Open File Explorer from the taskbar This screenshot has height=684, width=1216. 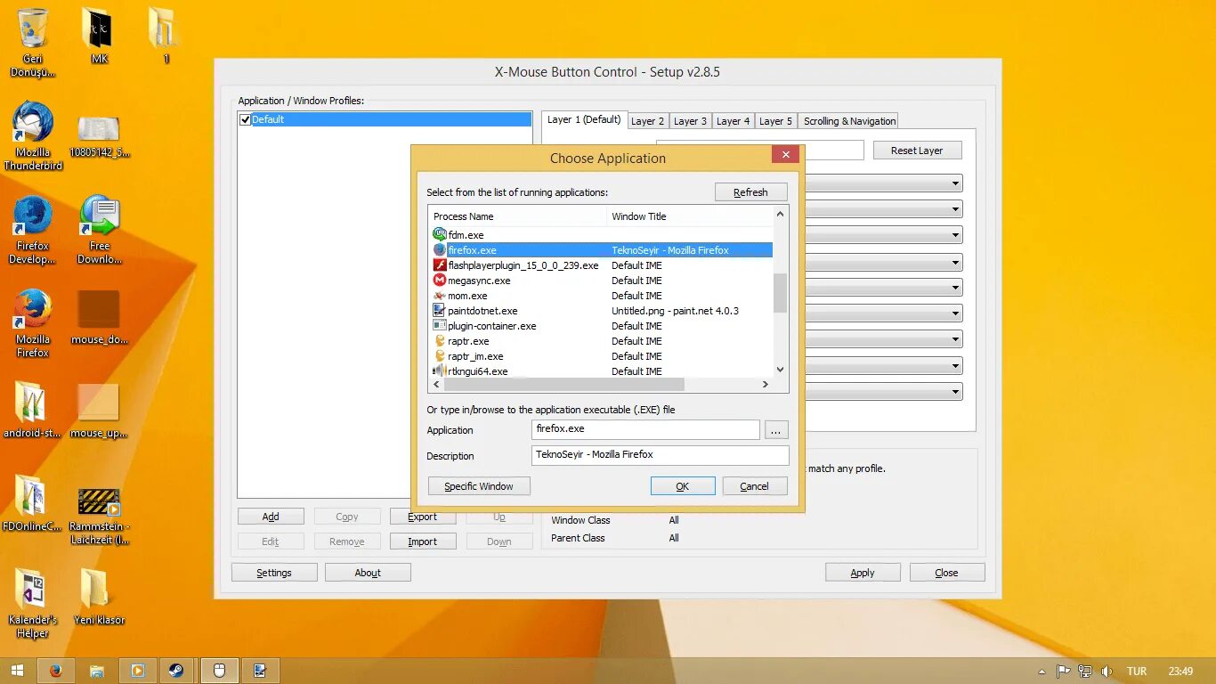click(97, 671)
